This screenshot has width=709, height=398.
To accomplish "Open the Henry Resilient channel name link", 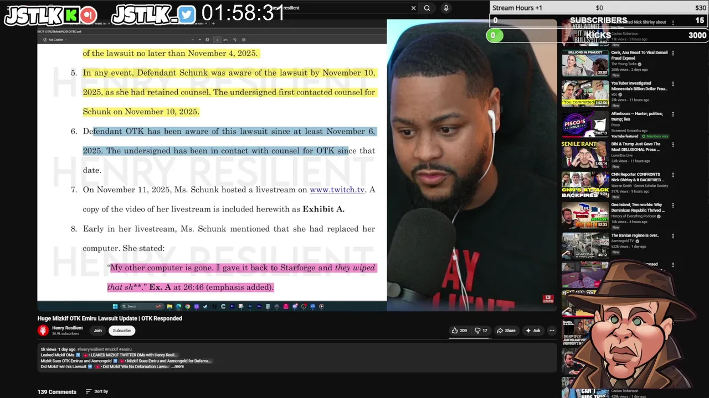I will click(68, 328).
